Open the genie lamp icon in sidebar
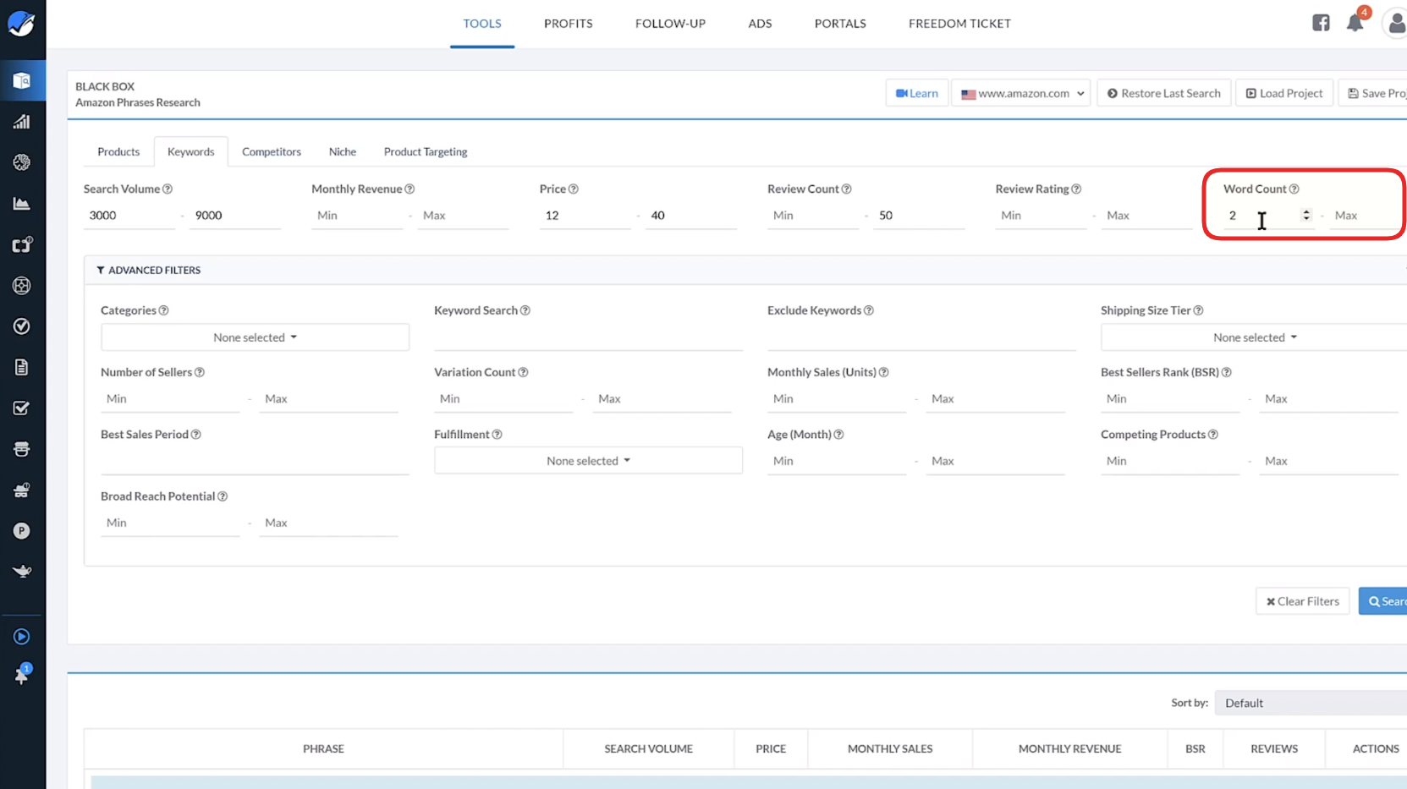Viewport: 1407px width, 789px height. [x=22, y=572]
